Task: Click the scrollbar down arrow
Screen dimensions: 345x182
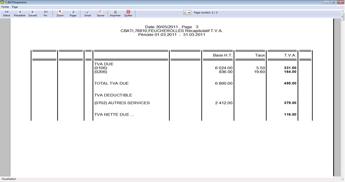Action: pyautogui.click(x=343, y=178)
